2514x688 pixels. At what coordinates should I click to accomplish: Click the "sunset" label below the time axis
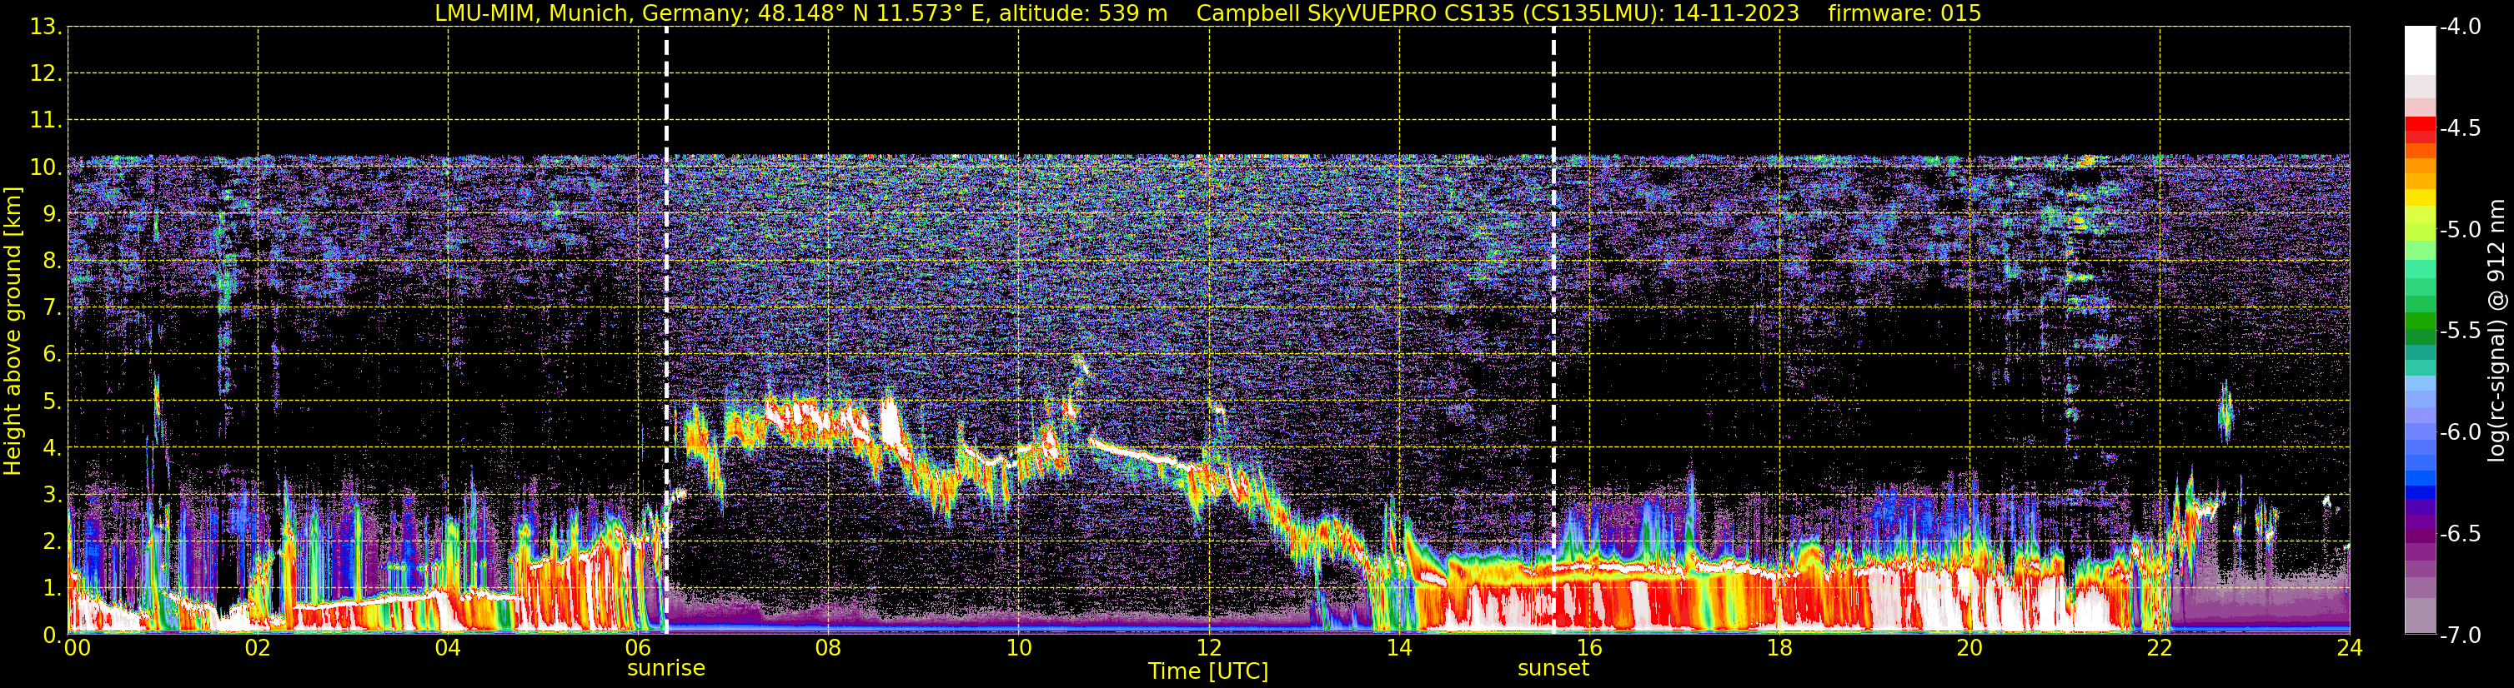(1553, 669)
